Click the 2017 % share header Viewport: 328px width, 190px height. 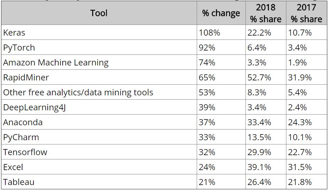pos(306,13)
